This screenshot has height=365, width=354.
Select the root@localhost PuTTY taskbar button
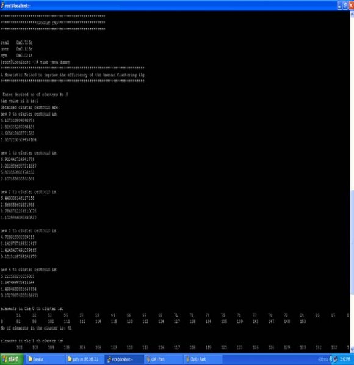pos(124,359)
